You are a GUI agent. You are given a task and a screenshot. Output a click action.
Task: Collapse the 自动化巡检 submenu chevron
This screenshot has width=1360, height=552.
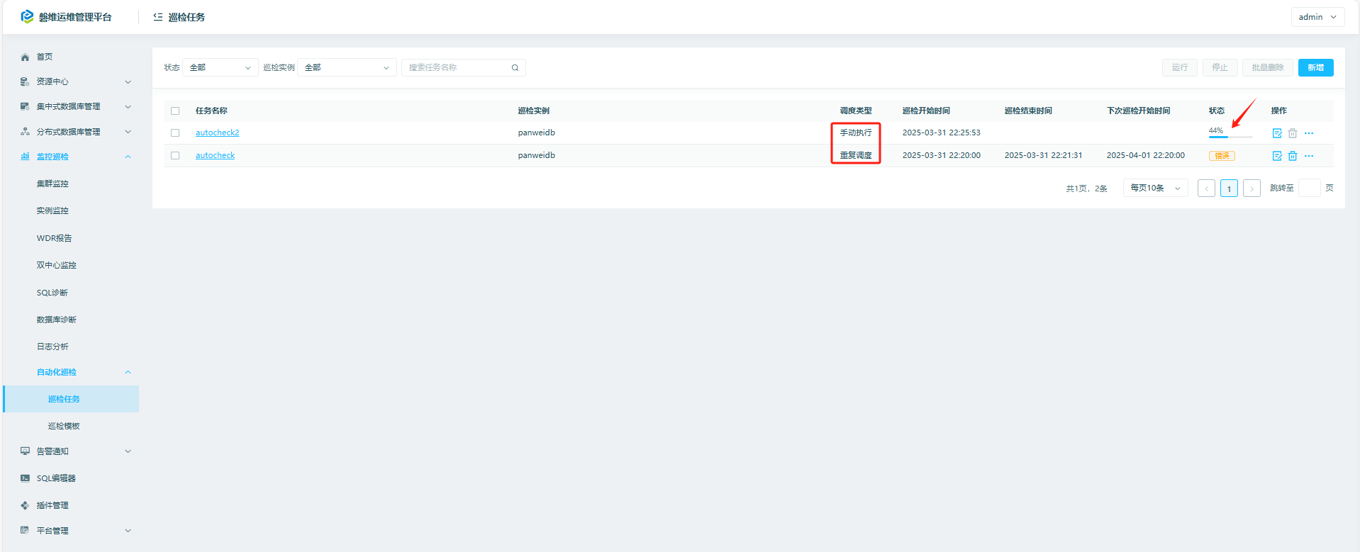[x=128, y=372]
